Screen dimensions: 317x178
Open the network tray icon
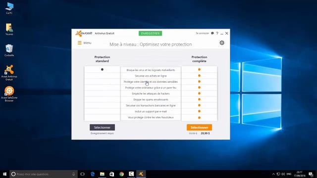point(278,174)
